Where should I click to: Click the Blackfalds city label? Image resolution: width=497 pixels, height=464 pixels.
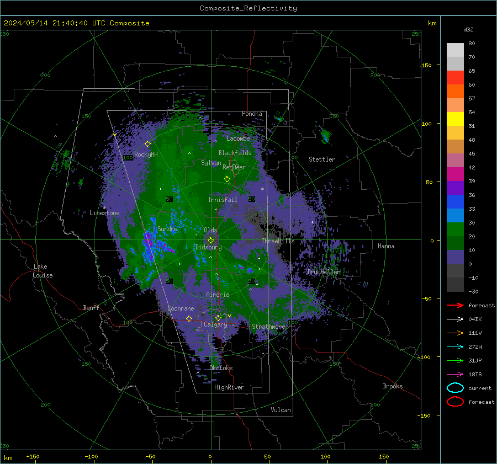[235, 153]
